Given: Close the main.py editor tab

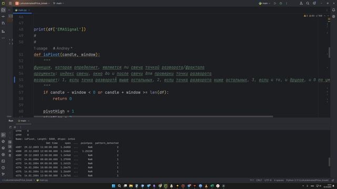Looking at the screenshot, I should point(29,10).
